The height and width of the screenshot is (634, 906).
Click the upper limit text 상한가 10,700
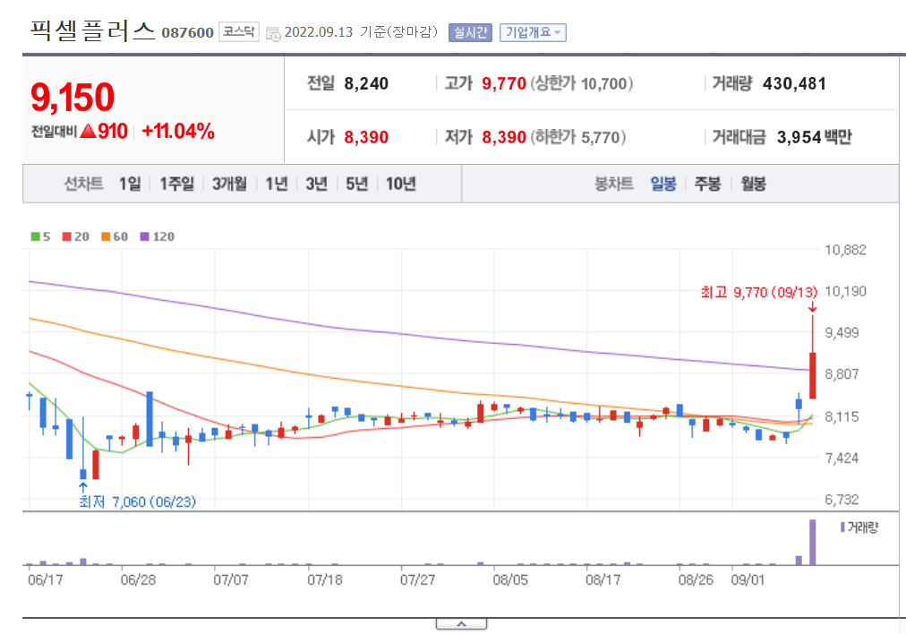click(582, 84)
